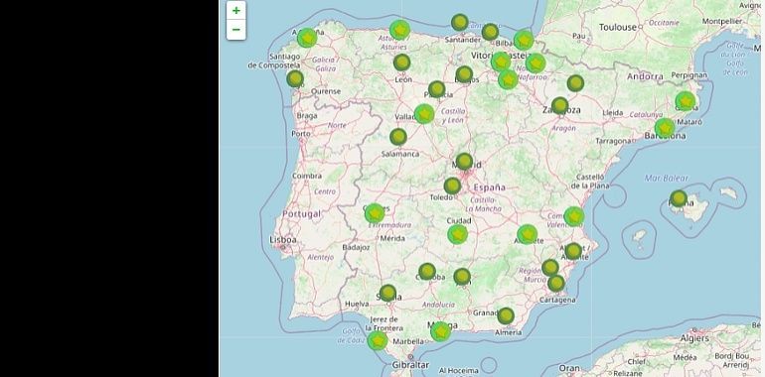Select the star marker at Valladolid
765x377 pixels.
[424, 114]
